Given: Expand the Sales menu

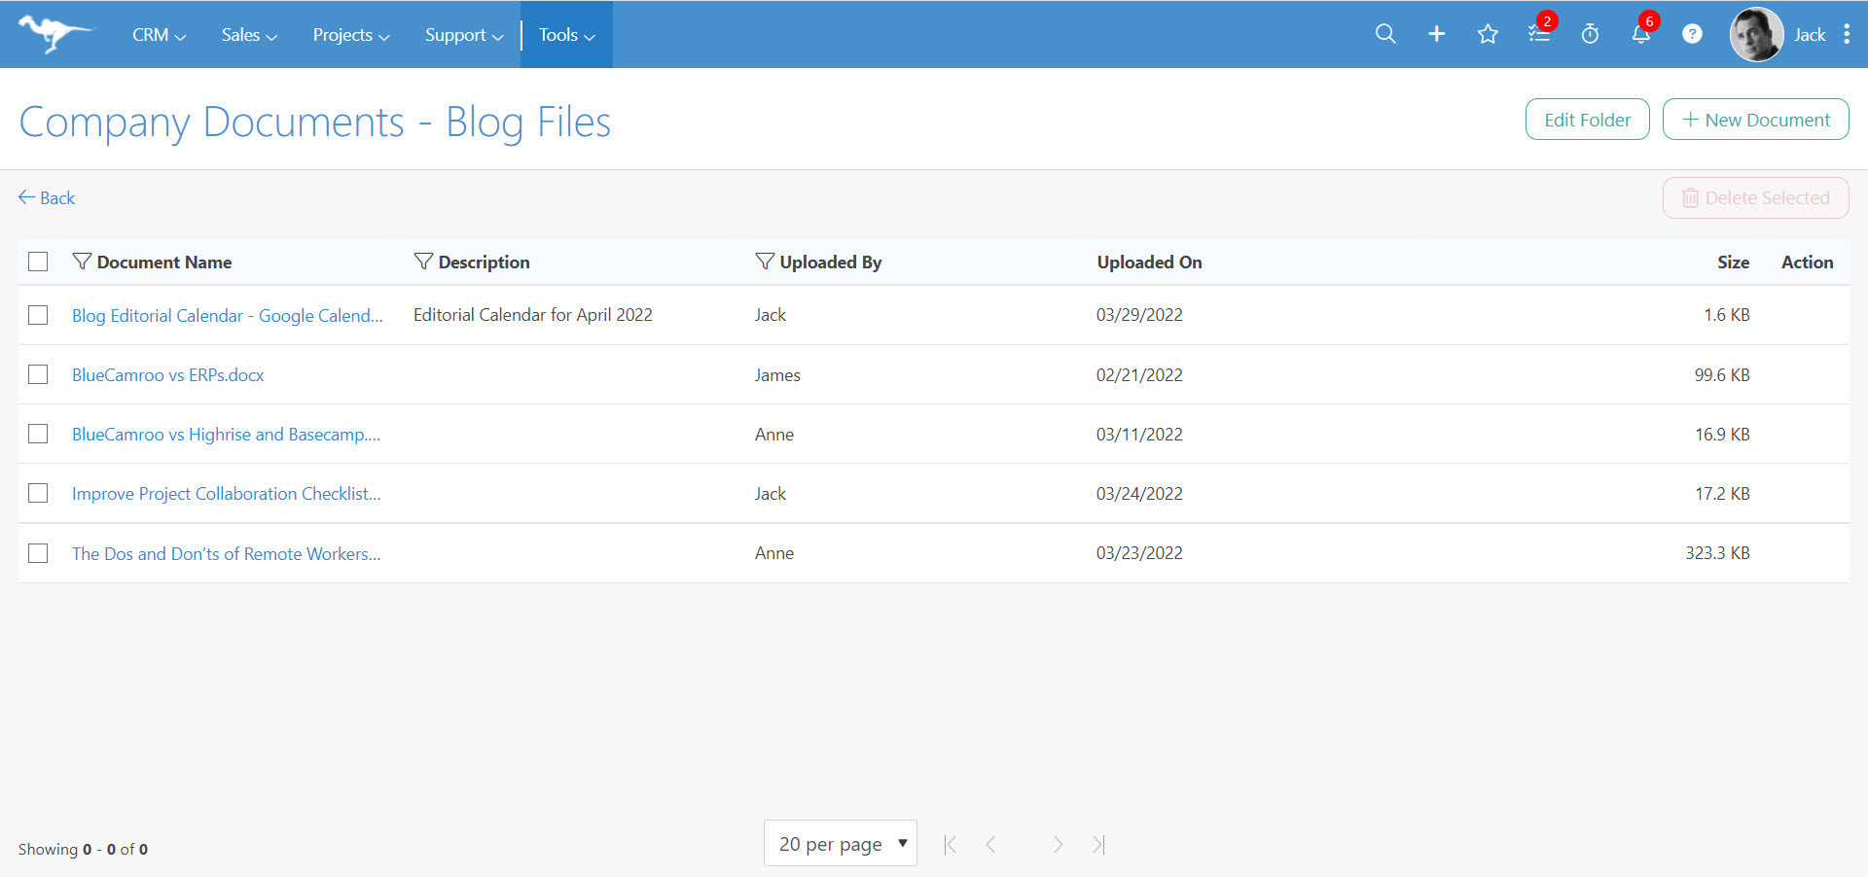Looking at the screenshot, I should [249, 35].
